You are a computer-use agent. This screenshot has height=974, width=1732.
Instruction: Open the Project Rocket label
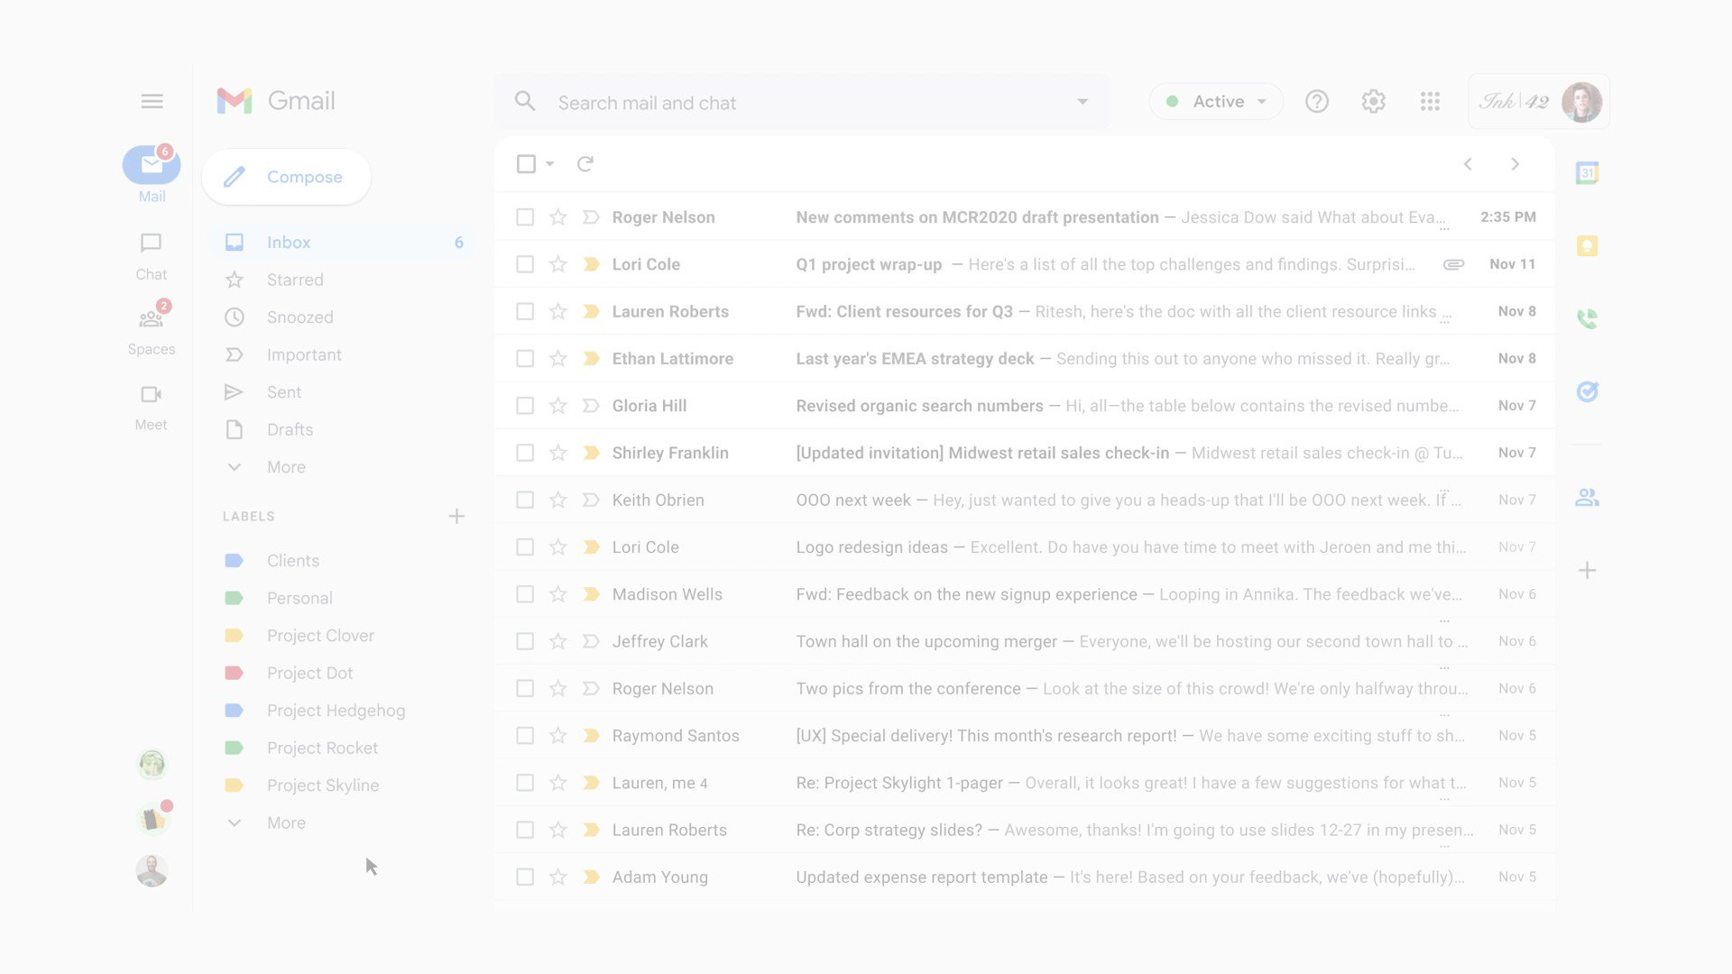(x=322, y=747)
